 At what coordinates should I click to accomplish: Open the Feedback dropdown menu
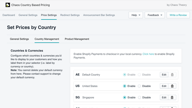pyautogui.click(x=155, y=15)
